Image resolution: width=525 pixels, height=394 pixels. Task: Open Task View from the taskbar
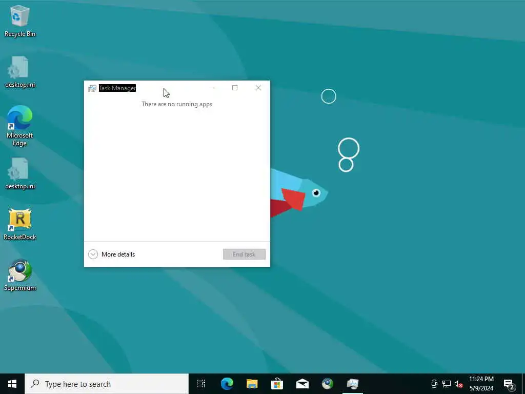tap(201, 384)
